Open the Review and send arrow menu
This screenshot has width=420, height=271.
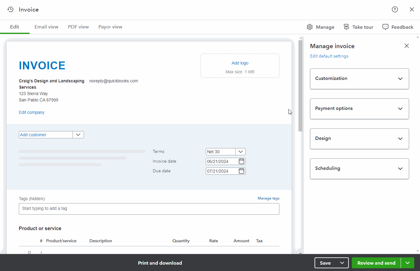pos(408,263)
